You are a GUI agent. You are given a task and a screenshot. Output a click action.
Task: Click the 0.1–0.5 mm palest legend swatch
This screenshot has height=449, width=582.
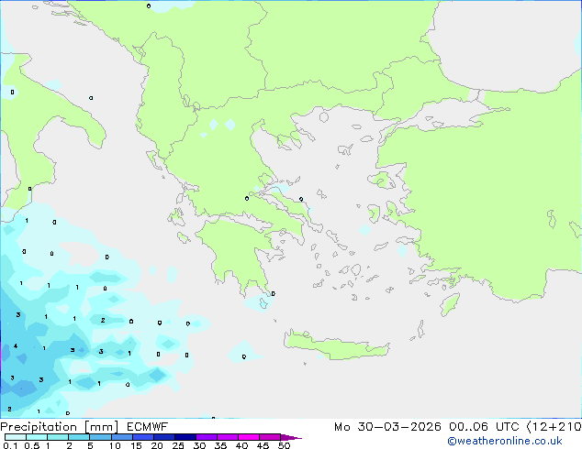[x=16, y=437]
